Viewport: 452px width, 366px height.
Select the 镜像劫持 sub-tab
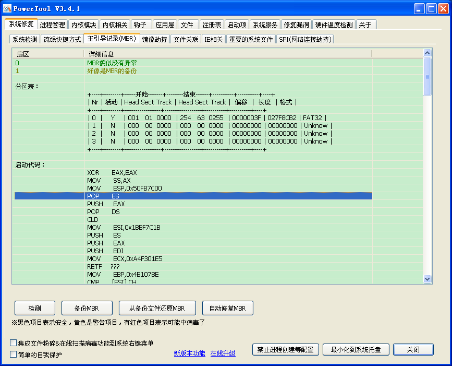point(154,39)
